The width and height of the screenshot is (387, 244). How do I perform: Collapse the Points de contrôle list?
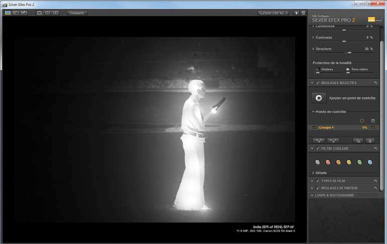coord(313,112)
